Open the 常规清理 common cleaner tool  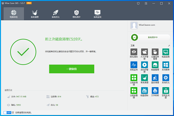coord(144,79)
